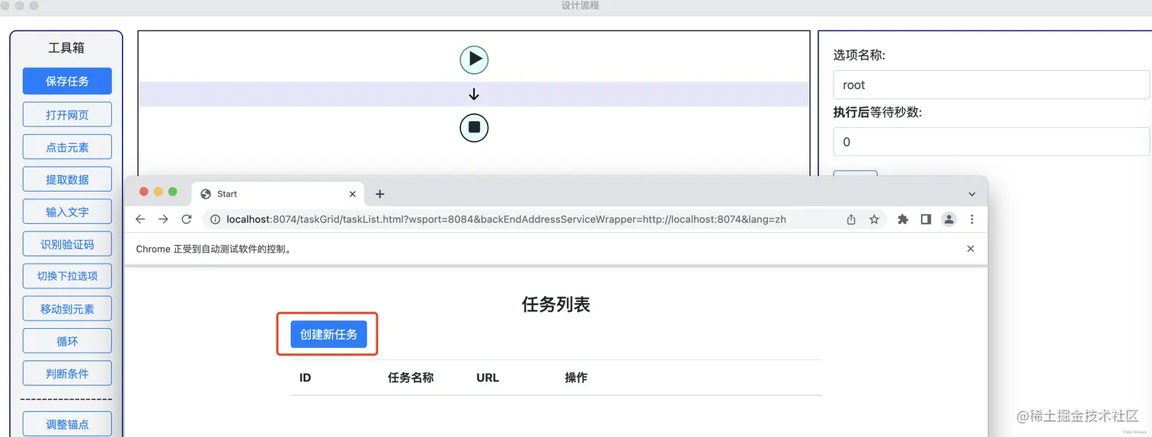The image size is (1152, 437).
Task: Maximize Chrome window with green button
Action: [173, 192]
